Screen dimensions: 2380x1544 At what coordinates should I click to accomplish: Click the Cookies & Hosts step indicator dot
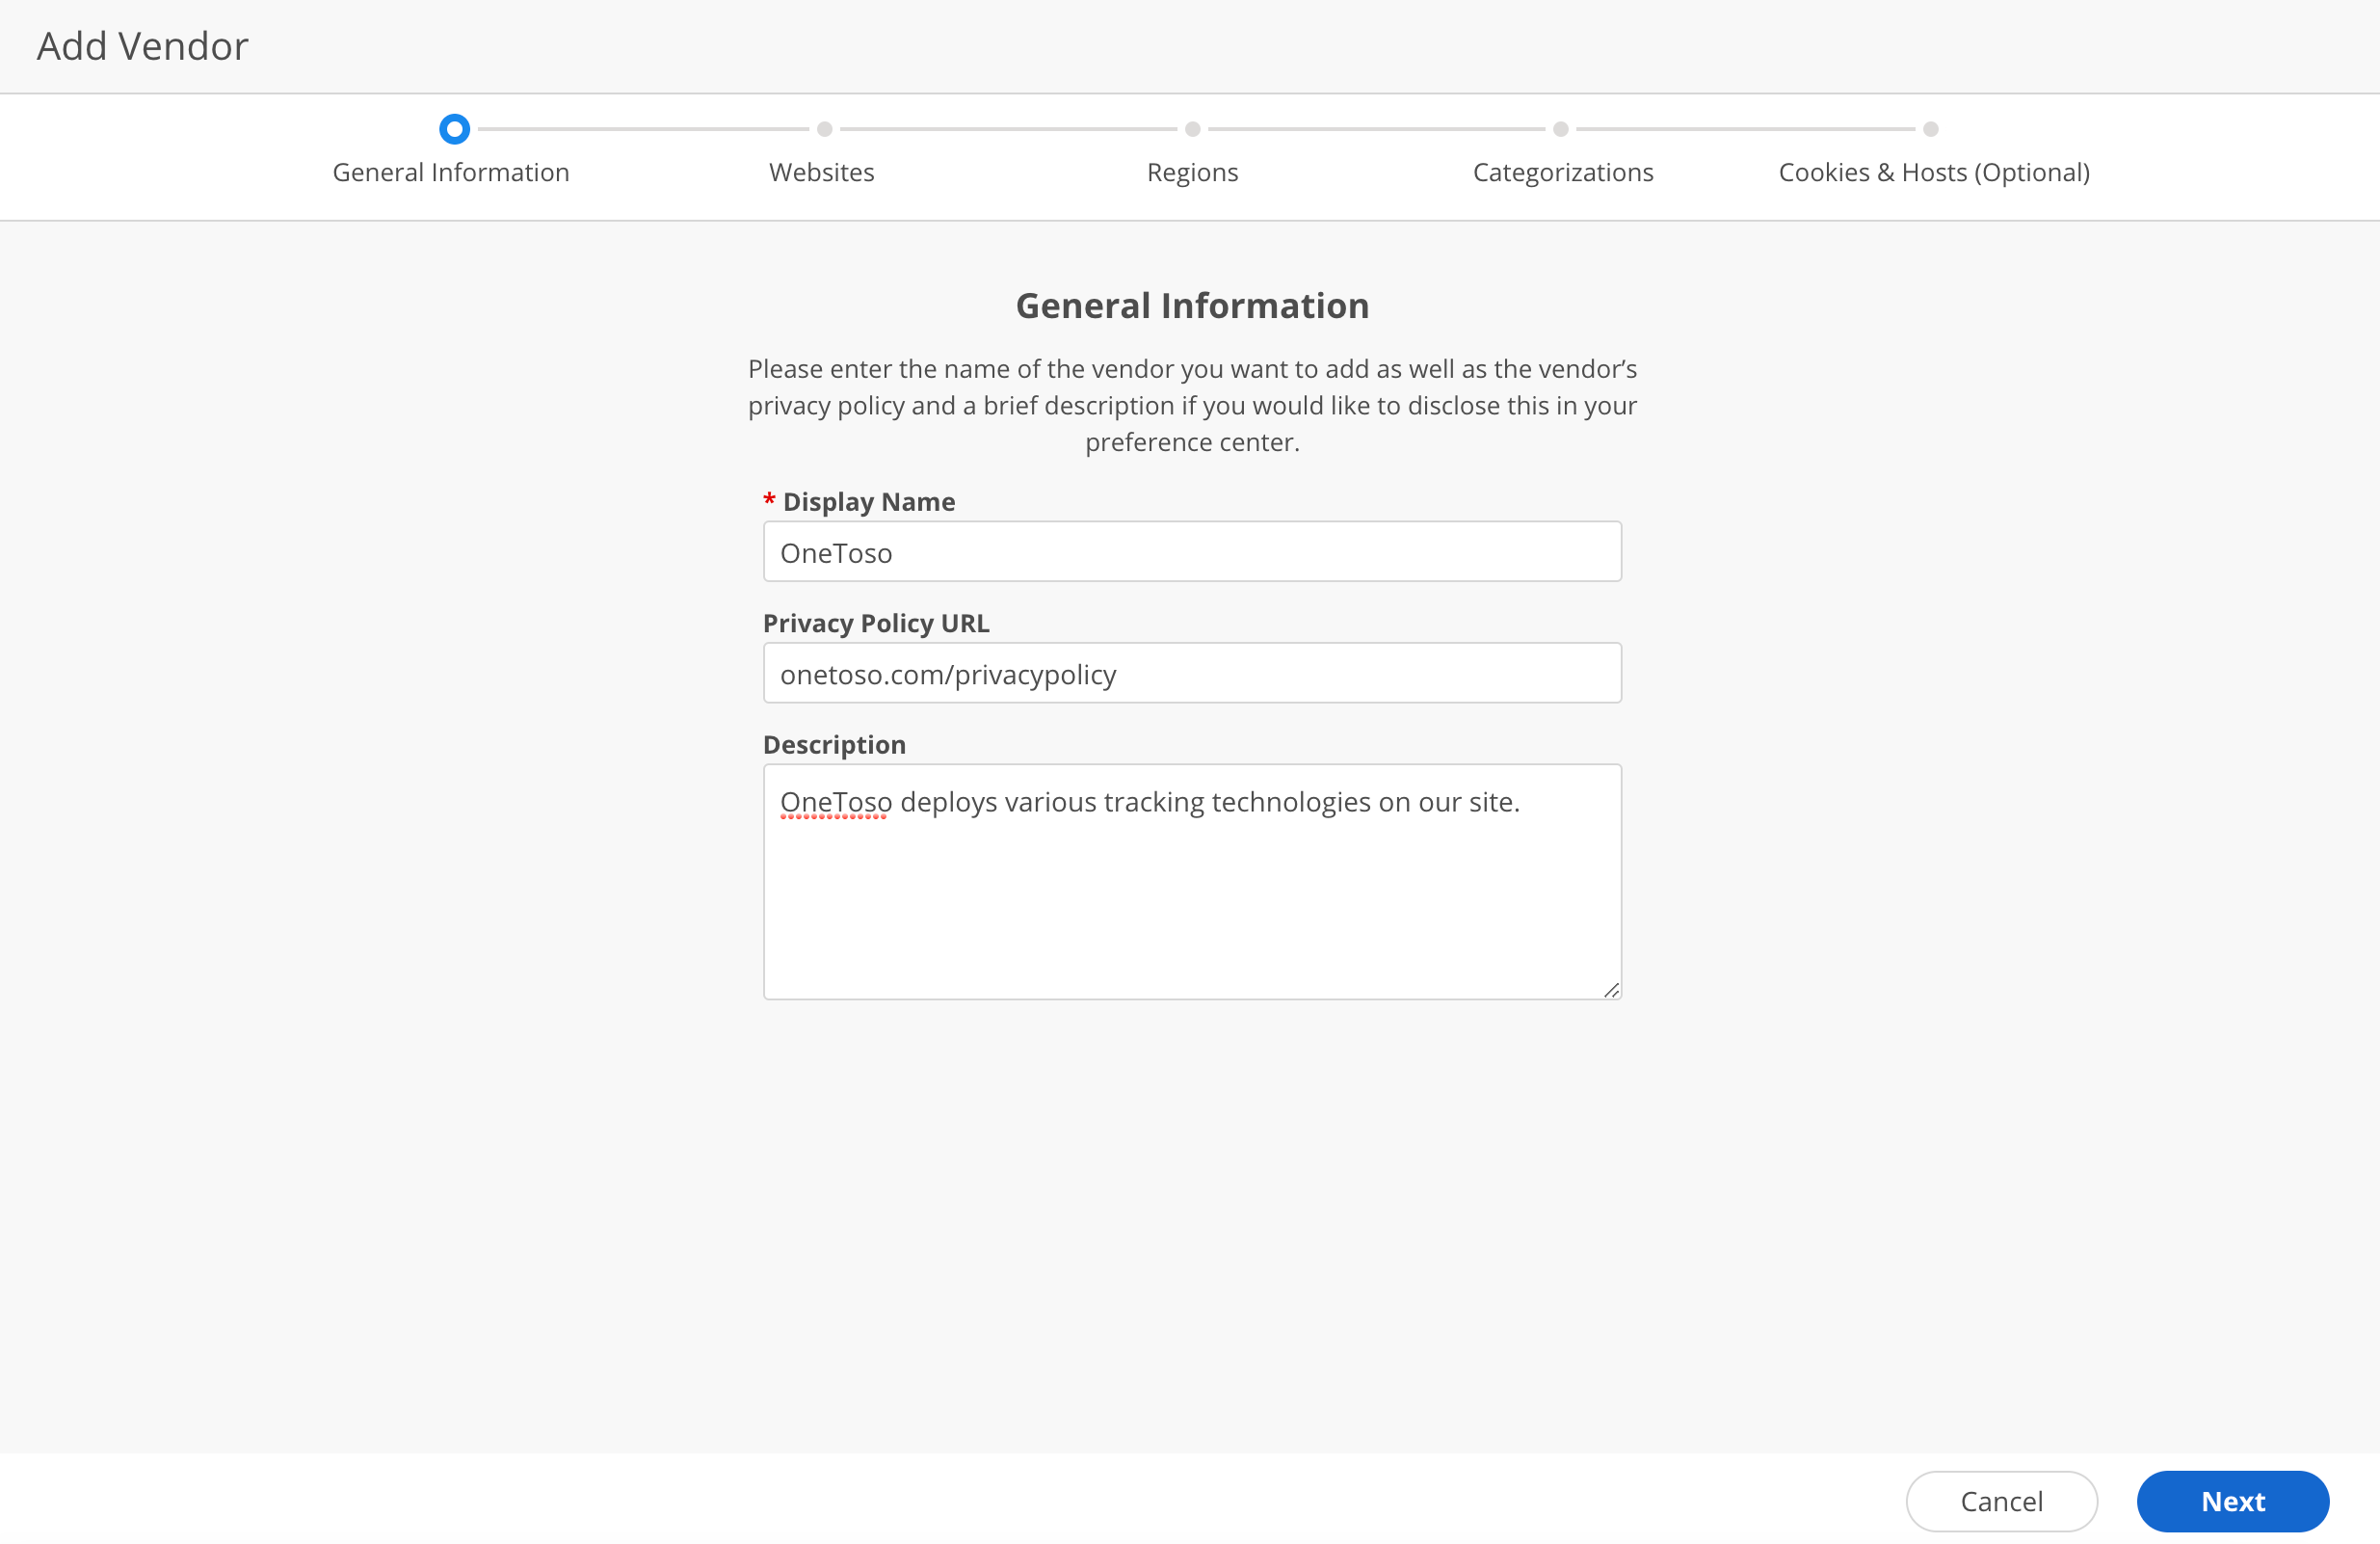click(x=1930, y=129)
